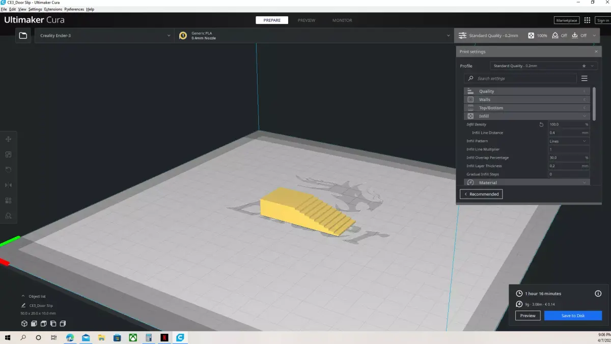Expand the Quality settings category
This screenshot has width=611, height=344.
click(x=527, y=91)
